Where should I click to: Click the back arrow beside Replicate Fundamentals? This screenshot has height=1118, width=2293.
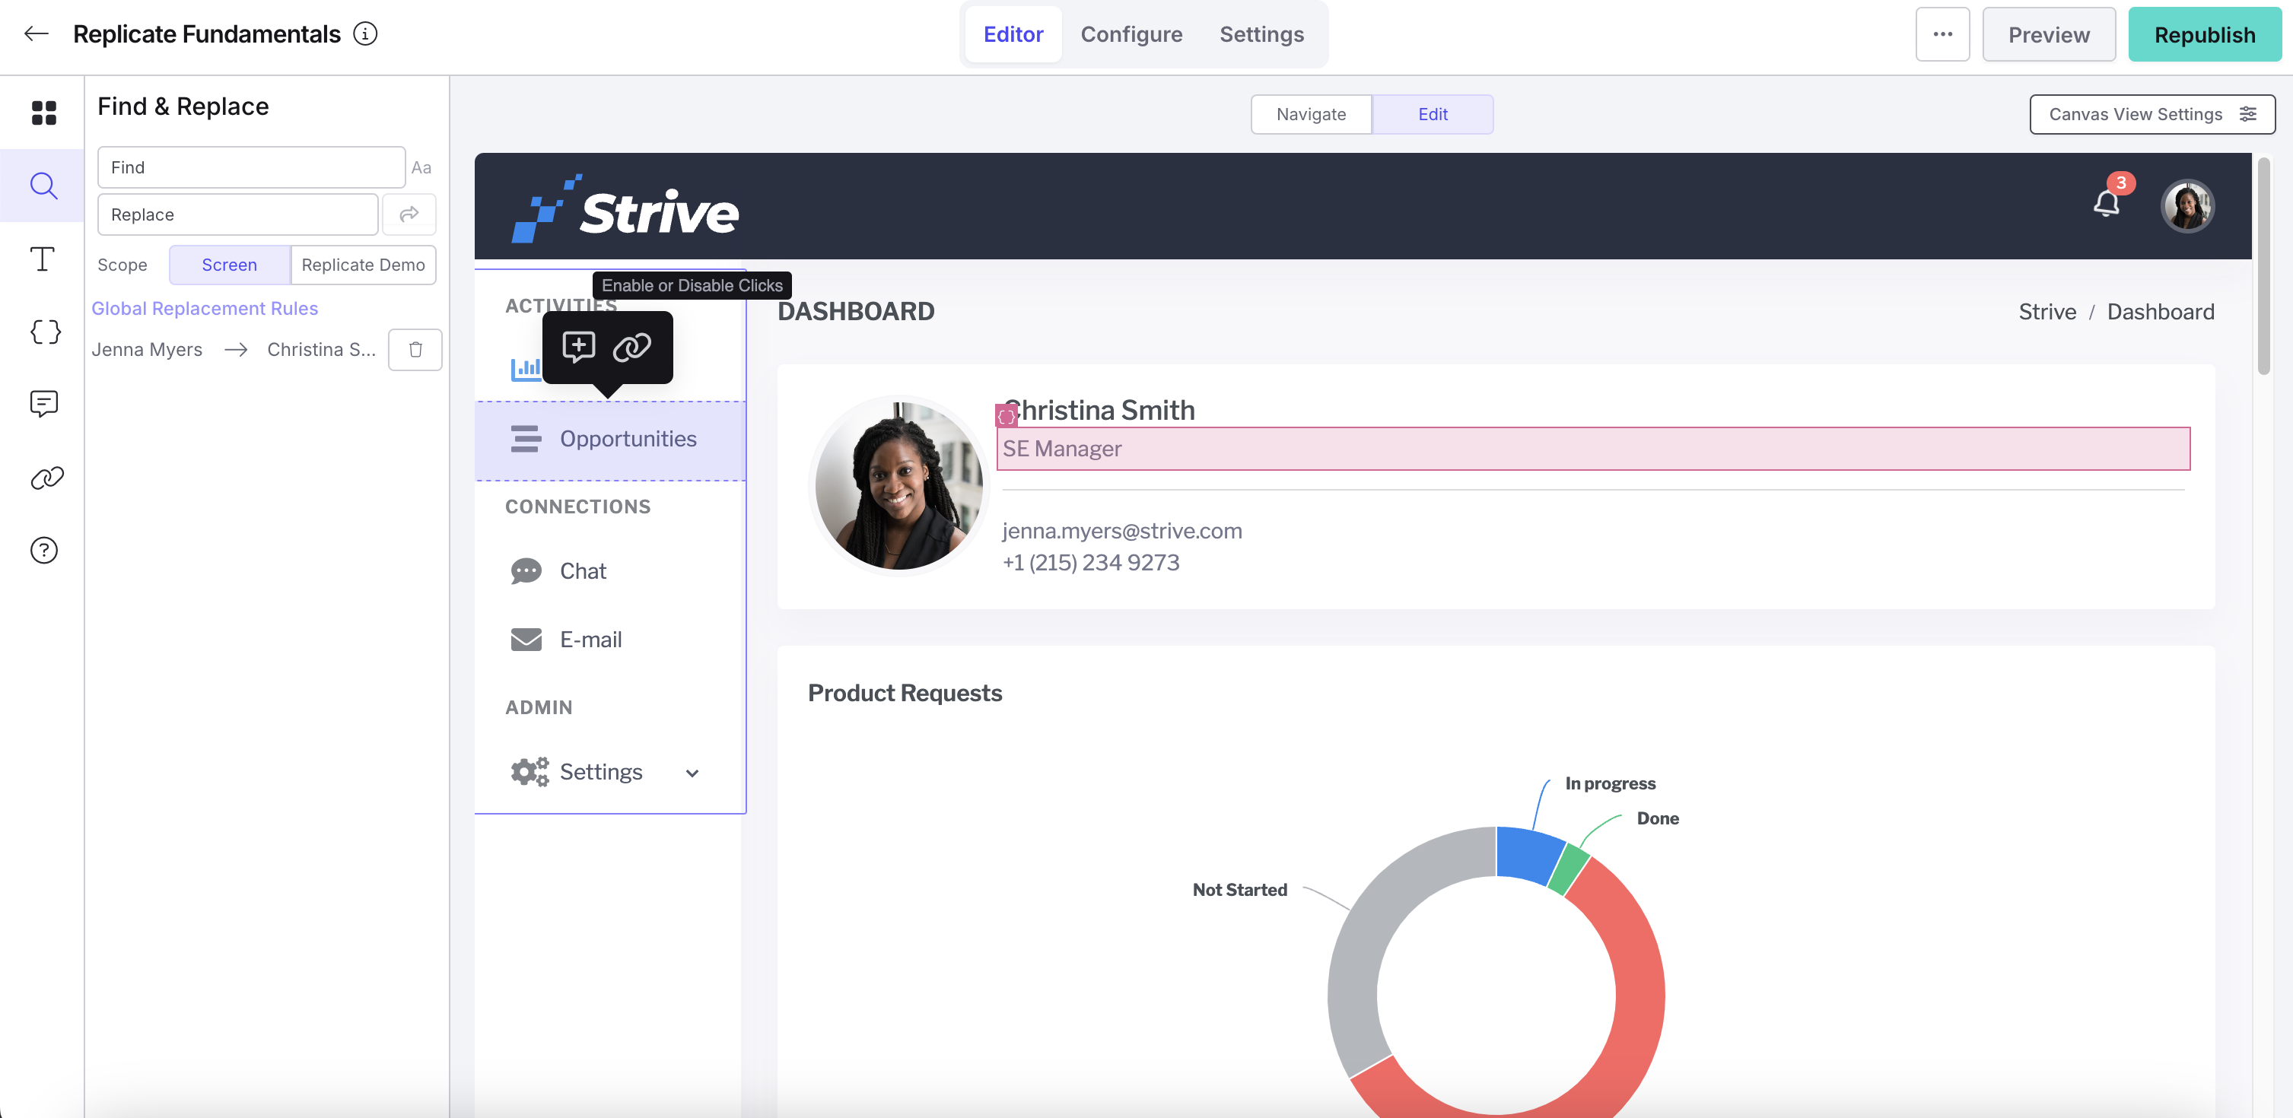[36, 33]
